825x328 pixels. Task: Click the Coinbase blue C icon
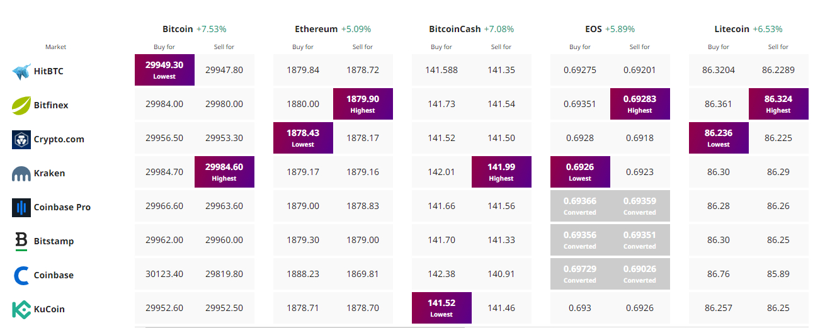click(x=21, y=275)
